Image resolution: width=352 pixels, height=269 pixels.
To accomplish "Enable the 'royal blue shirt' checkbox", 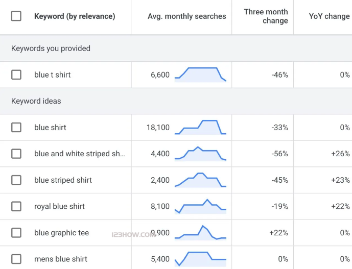I will pyautogui.click(x=16, y=207).
